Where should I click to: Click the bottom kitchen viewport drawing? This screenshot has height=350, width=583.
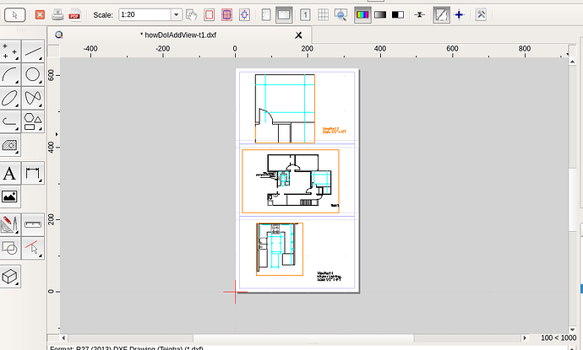coord(280,249)
